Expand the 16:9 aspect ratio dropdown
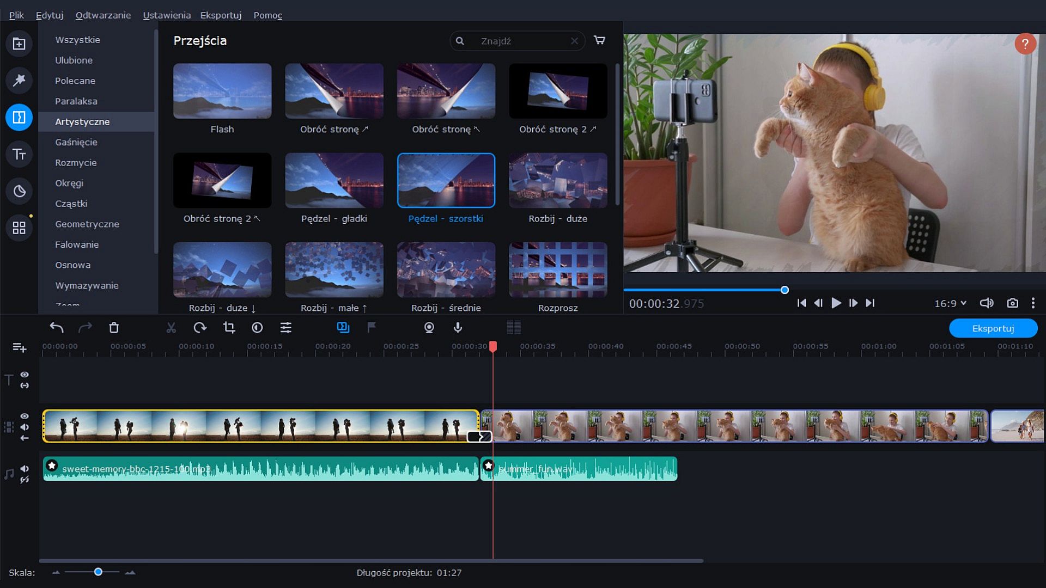 coord(950,303)
